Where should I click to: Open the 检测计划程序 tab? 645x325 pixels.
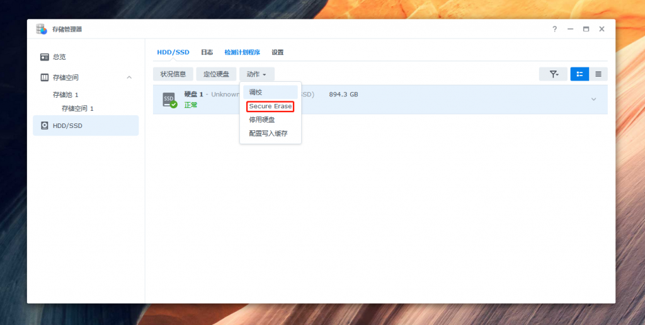coord(242,52)
